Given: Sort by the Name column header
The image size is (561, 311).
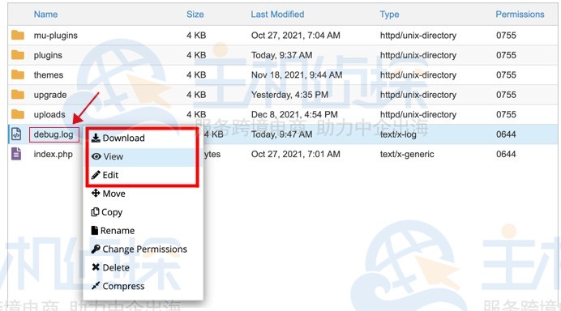Looking at the screenshot, I should (45, 15).
